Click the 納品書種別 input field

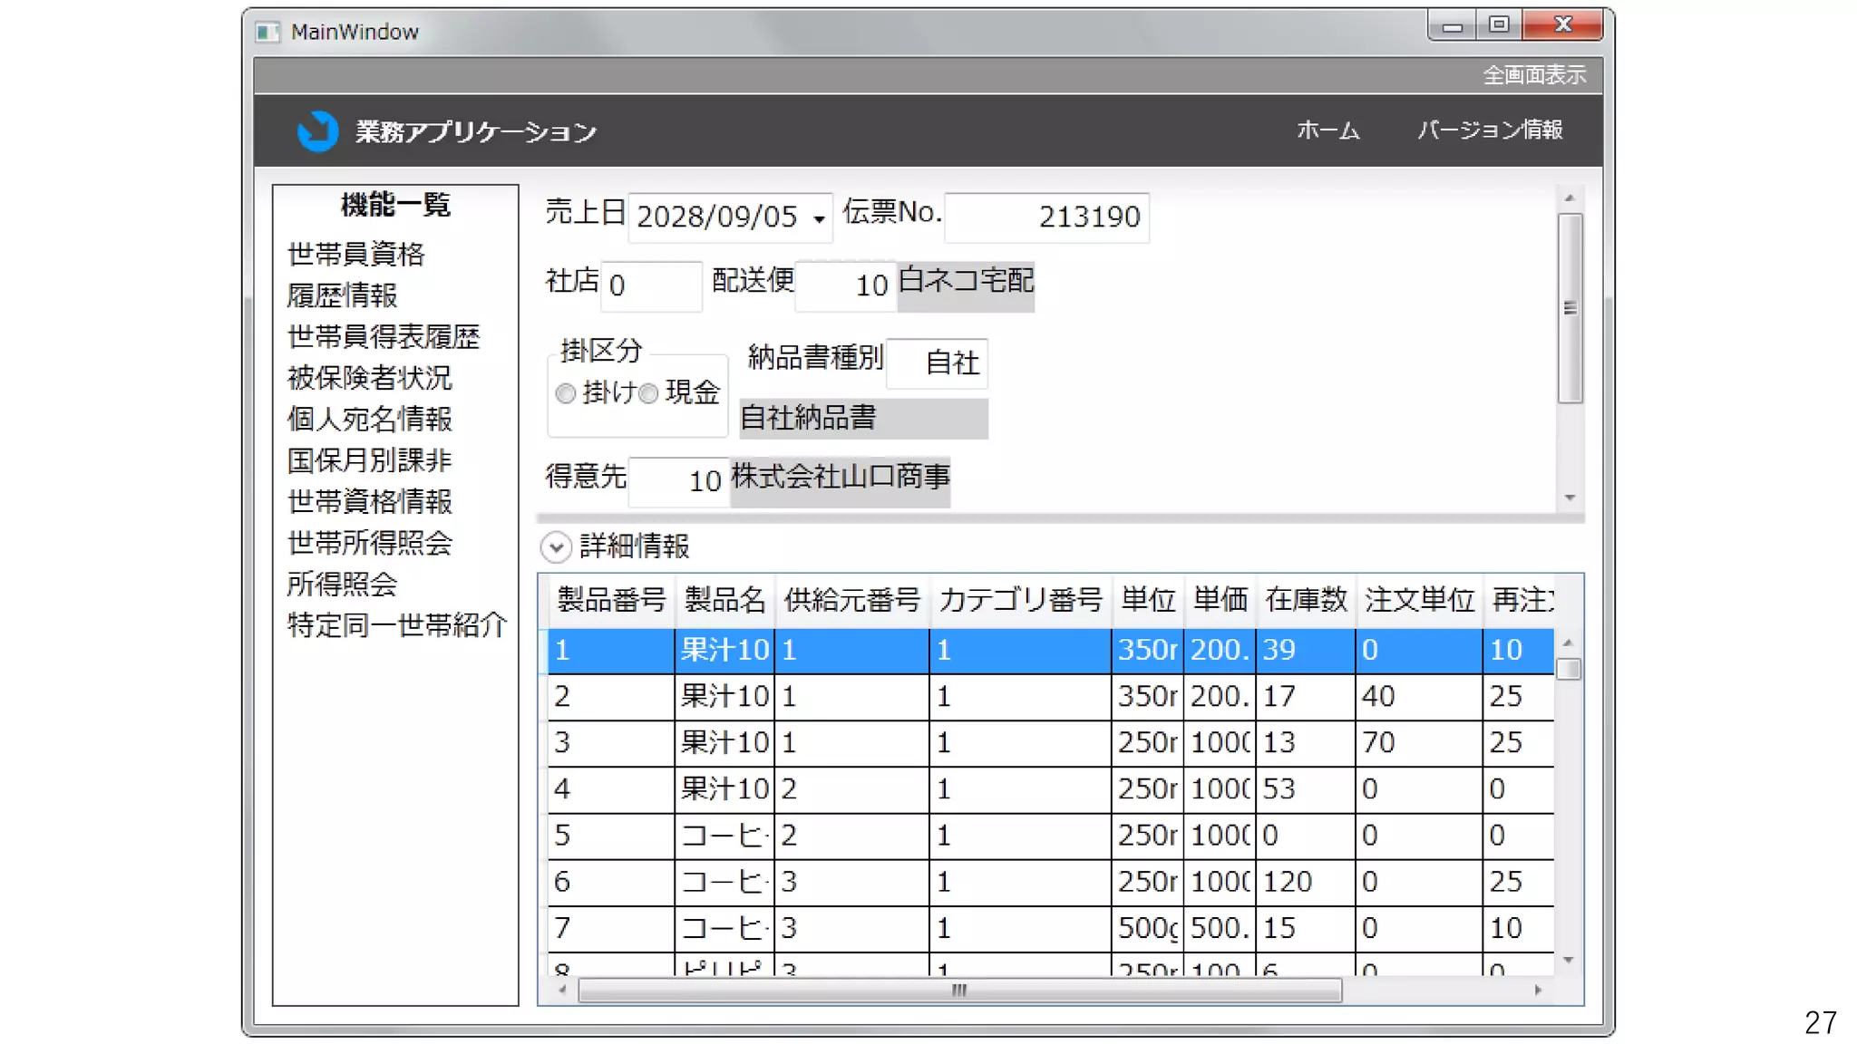(x=937, y=363)
